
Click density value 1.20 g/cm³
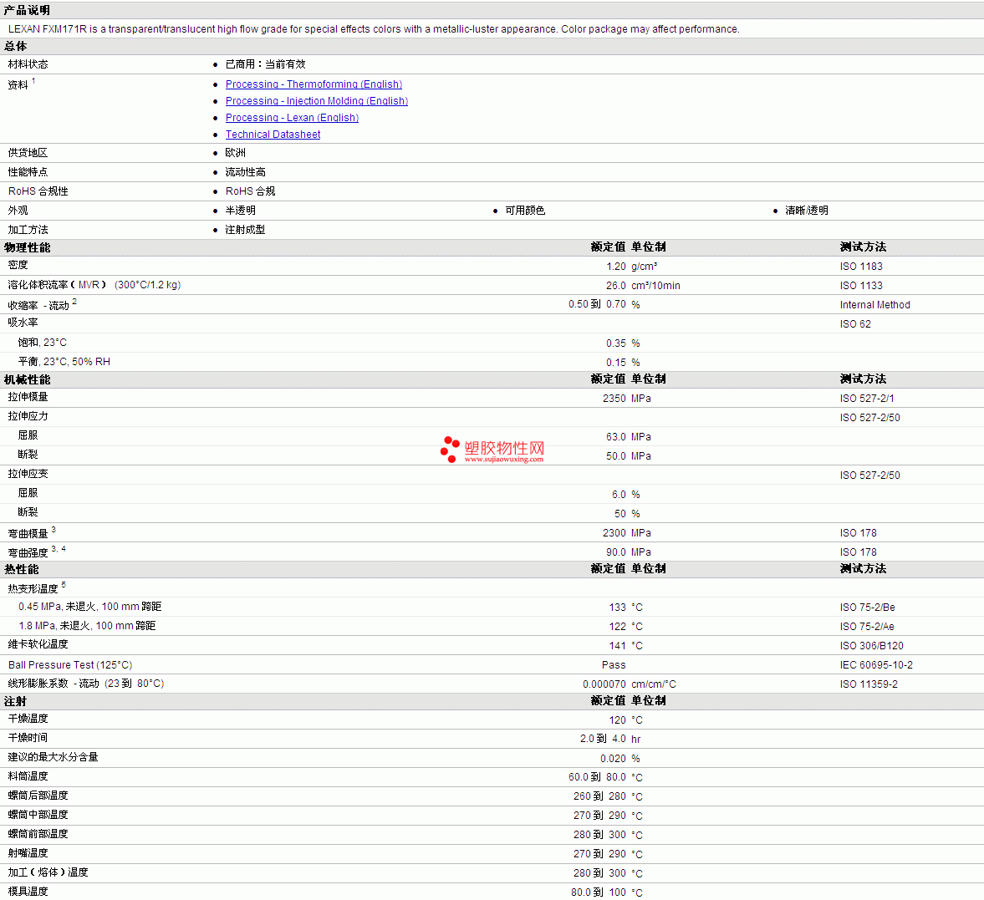click(632, 267)
